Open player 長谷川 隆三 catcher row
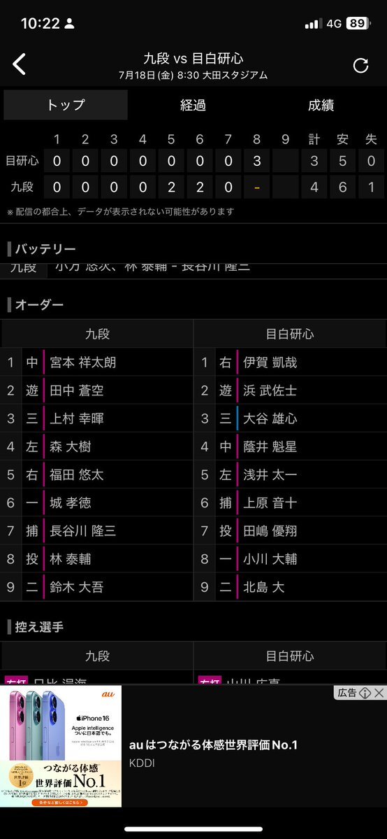Image resolution: width=387 pixels, height=839 pixels. tap(96, 531)
